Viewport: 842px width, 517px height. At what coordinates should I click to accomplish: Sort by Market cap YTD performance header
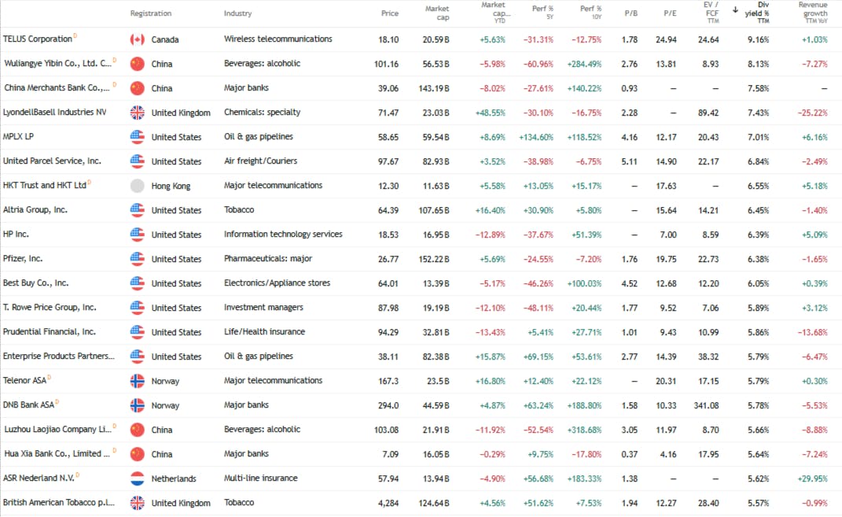[495, 13]
